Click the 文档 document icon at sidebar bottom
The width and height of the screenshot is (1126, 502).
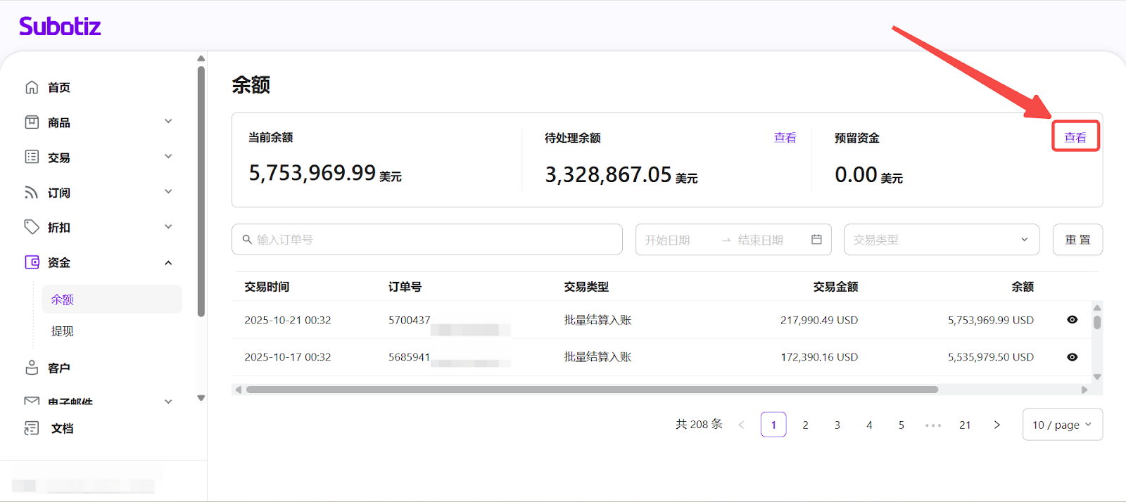(x=32, y=428)
